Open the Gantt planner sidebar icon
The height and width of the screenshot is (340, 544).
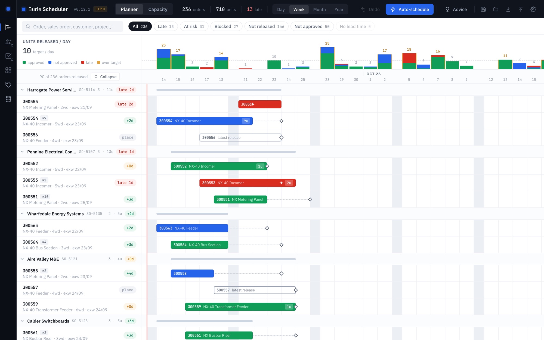tap(8, 27)
